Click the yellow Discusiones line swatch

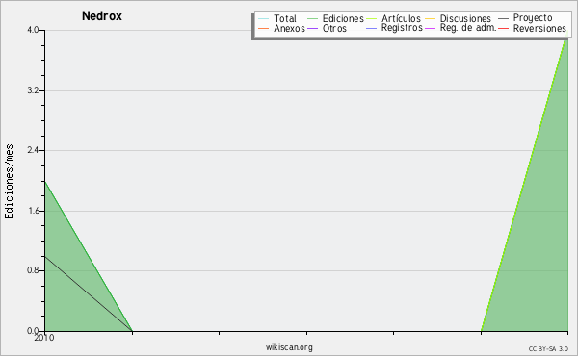pyautogui.click(x=430, y=19)
